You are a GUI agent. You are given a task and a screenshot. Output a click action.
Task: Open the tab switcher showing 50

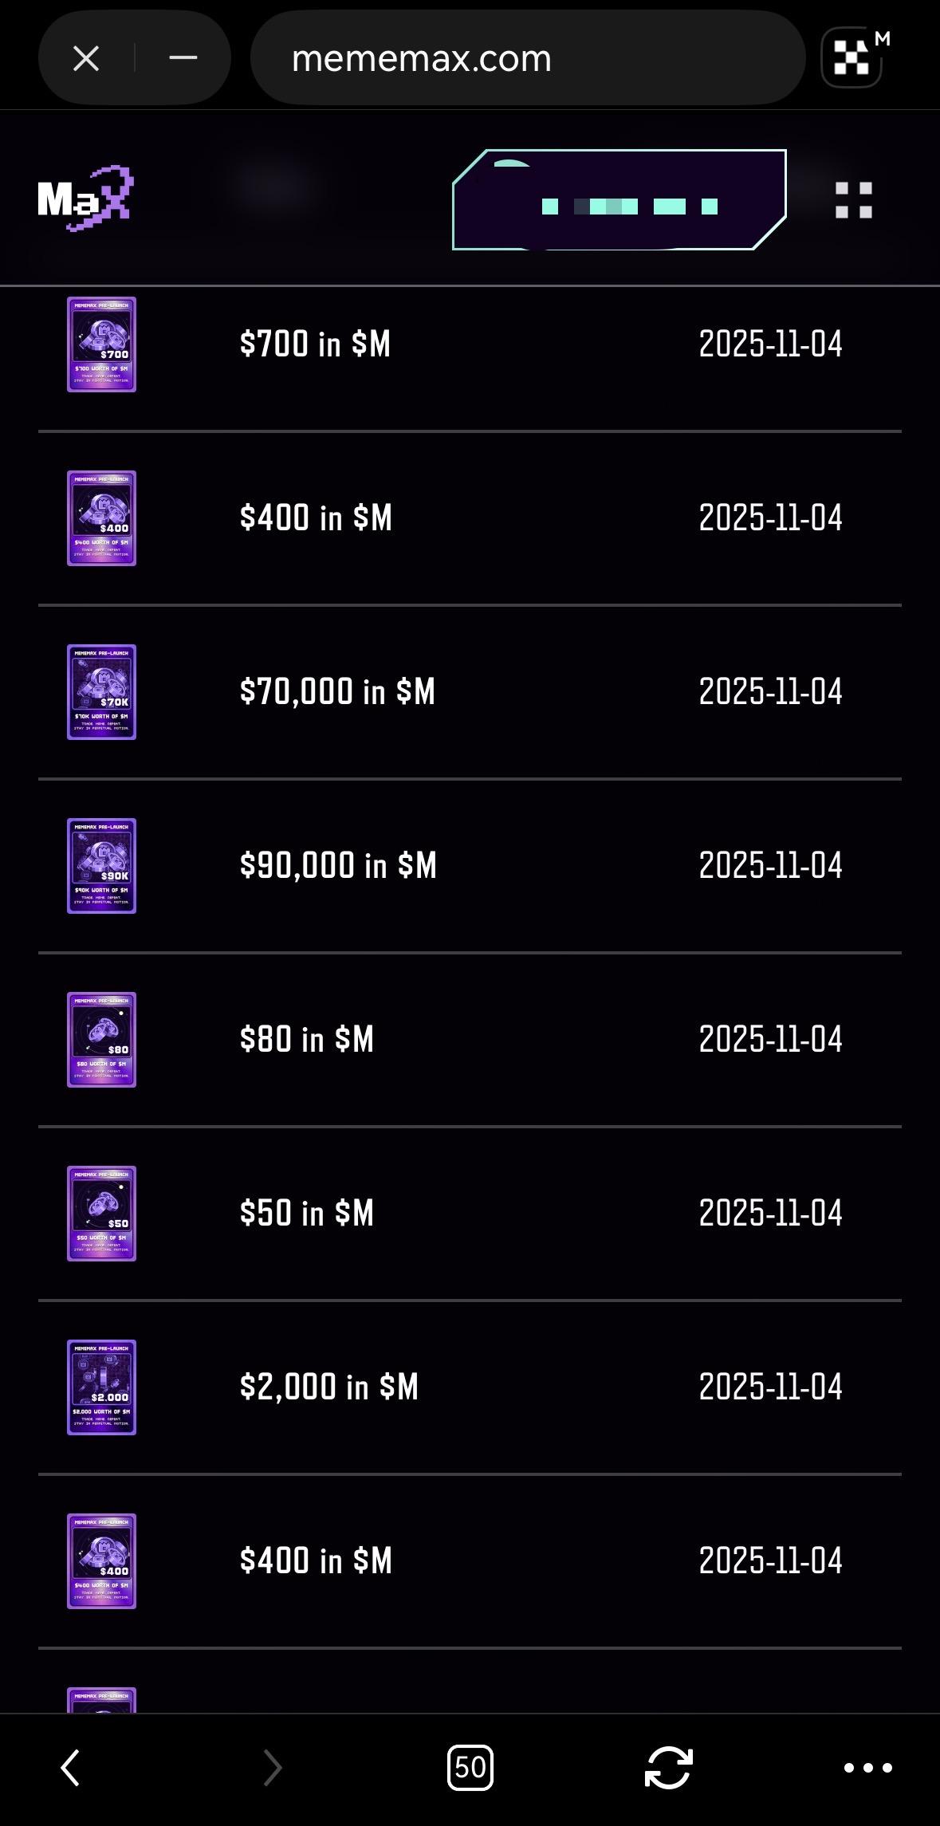click(x=470, y=1768)
